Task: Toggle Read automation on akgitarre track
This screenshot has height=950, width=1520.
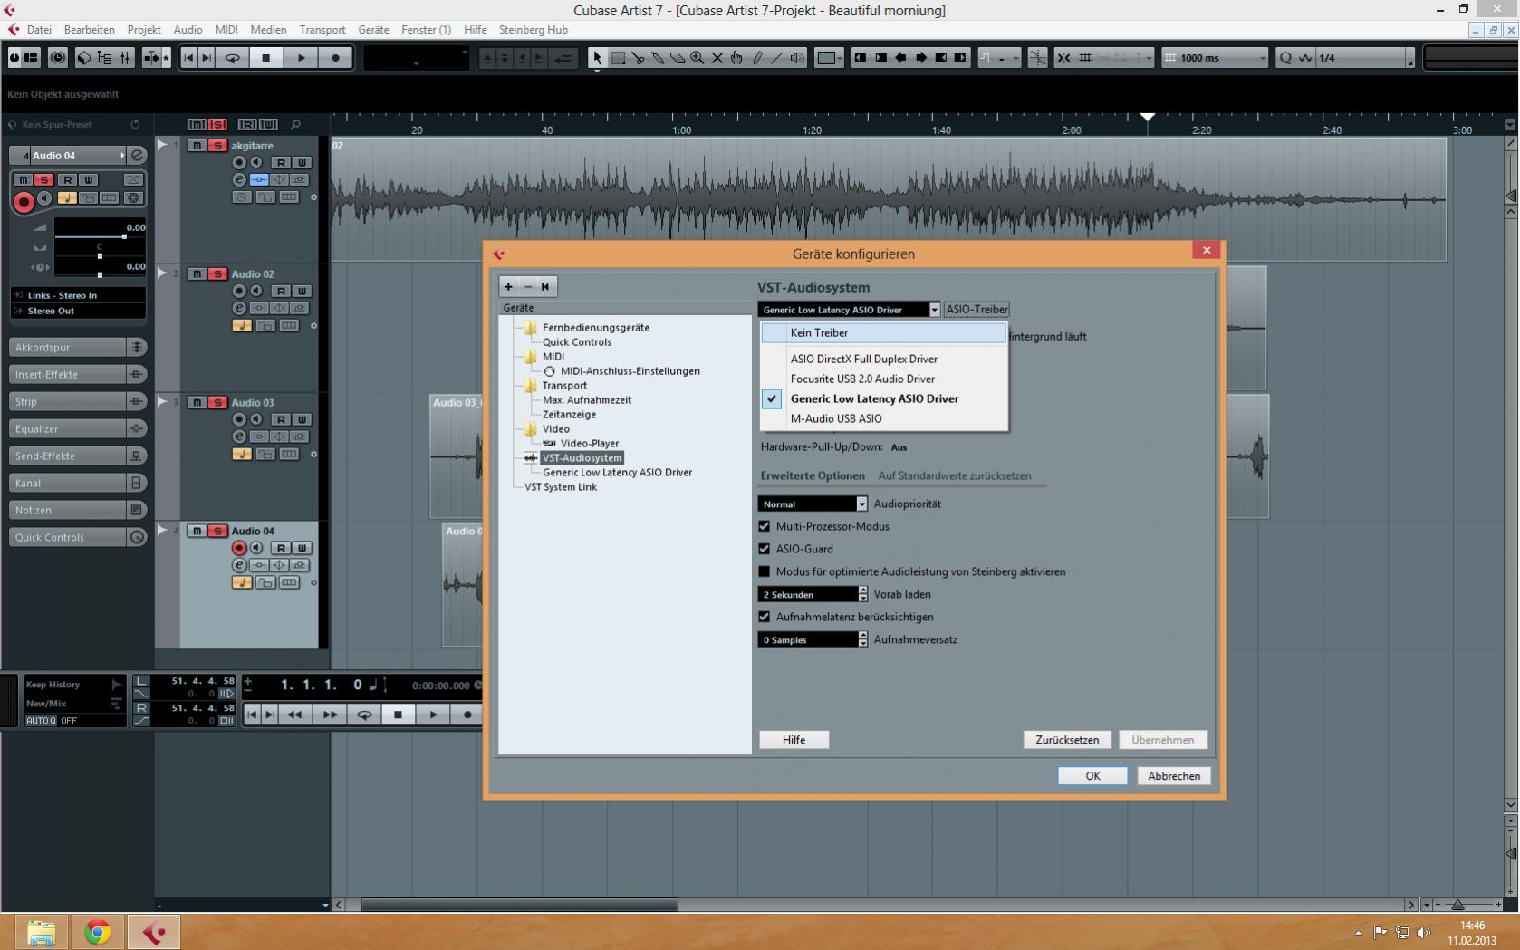Action: [x=281, y=162]
